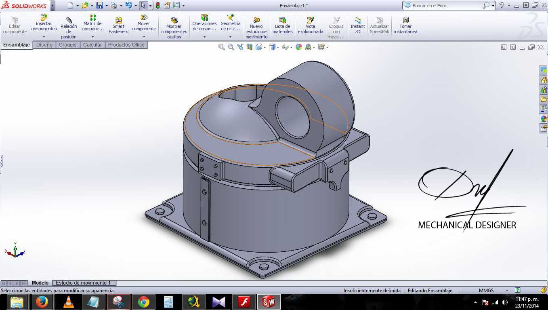Open VLC media player from taskbar
The height and width of the screenshot is (310, 548).
68,302
